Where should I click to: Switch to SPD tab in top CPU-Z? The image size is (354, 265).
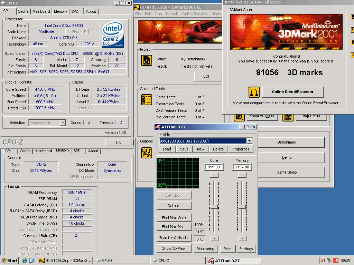coord(75,11)
